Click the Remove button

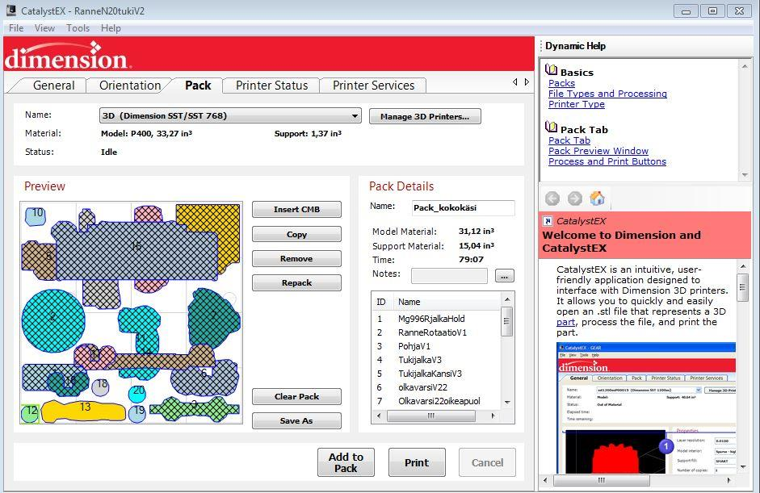tap(296, 259)
